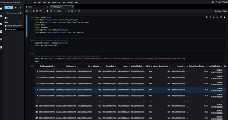This screenshot has height=120, width=228.
Task: Open the Run menu
Action: pyautogui.click(x=49, y=2)
